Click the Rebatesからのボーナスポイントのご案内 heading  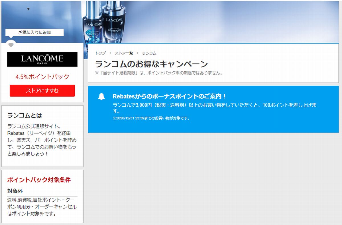[169, 96]
